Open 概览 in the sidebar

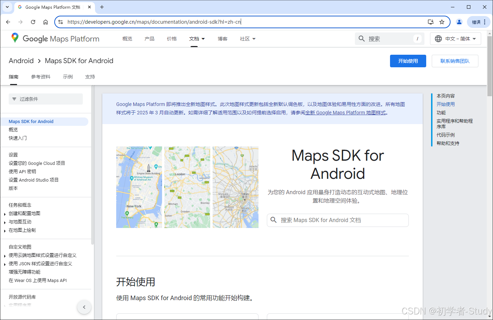point(13,130)
